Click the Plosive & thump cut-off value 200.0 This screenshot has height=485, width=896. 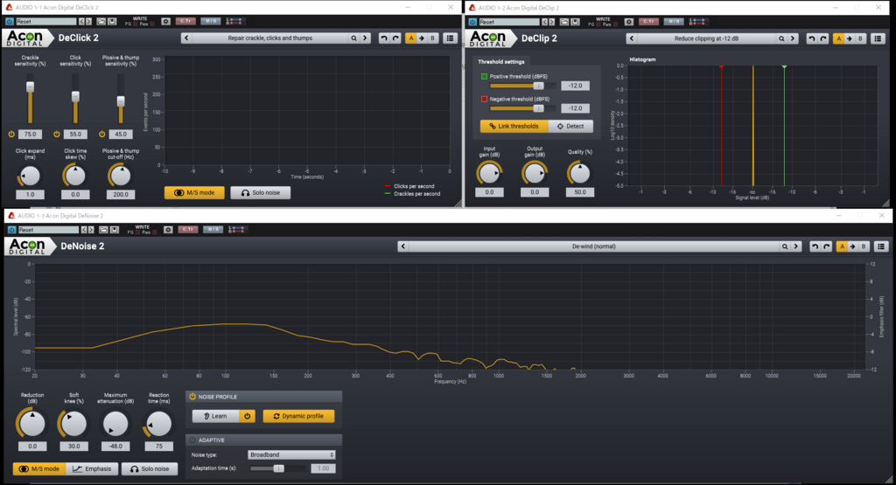[x=121, y=195]
